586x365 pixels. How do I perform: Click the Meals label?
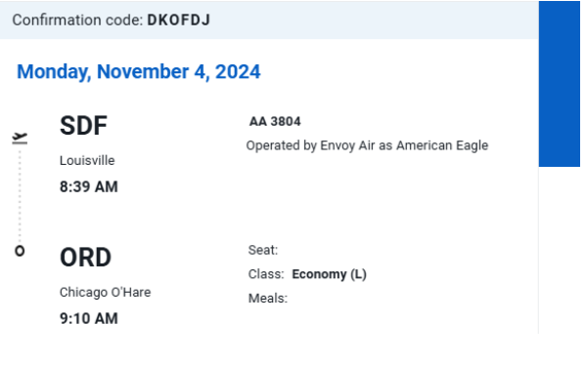(268, 299)
